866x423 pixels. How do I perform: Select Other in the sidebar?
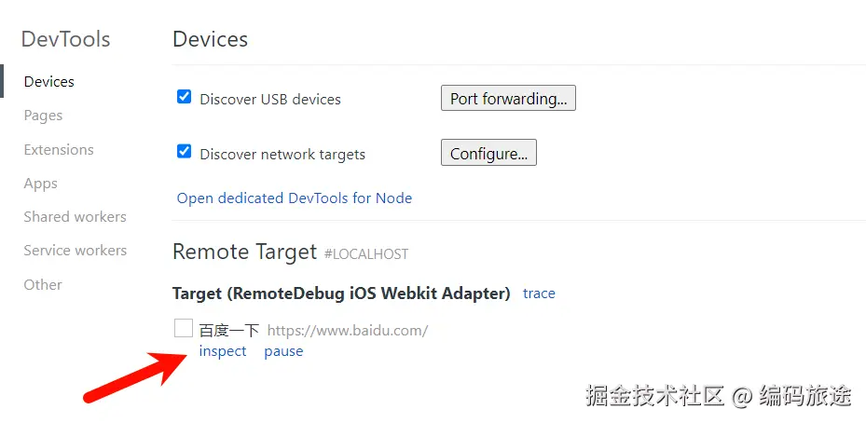tap(43, 285)
